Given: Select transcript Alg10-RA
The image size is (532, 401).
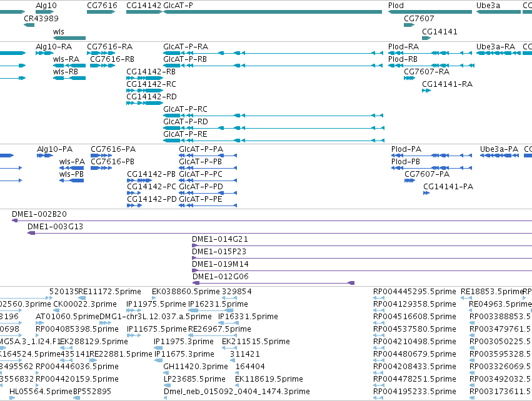Looking at the screenshot, I should point(54,46).
